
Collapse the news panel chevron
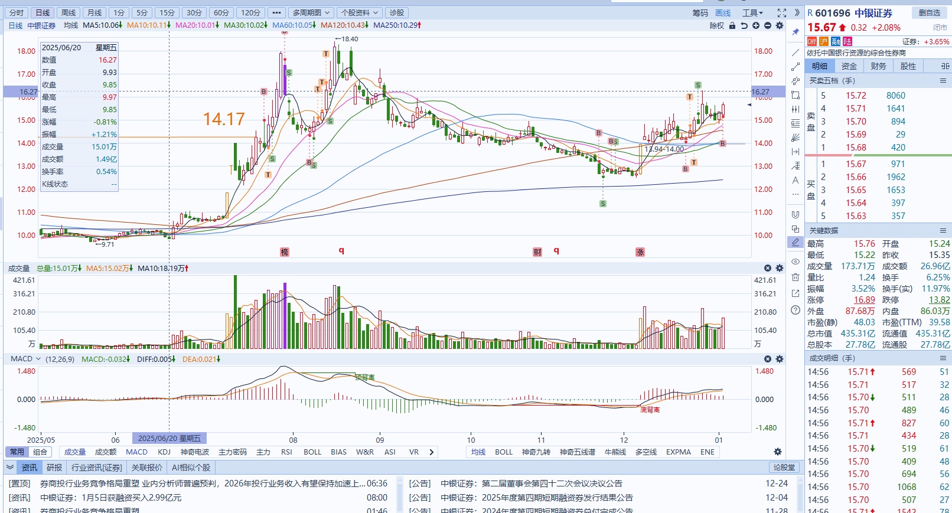(10, 467)
